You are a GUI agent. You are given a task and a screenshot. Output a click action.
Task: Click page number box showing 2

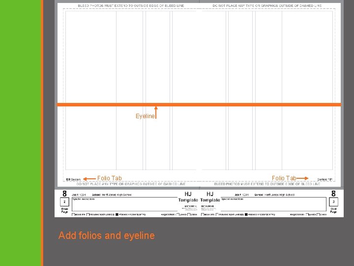pyautogui.click(x=64, y=202)
